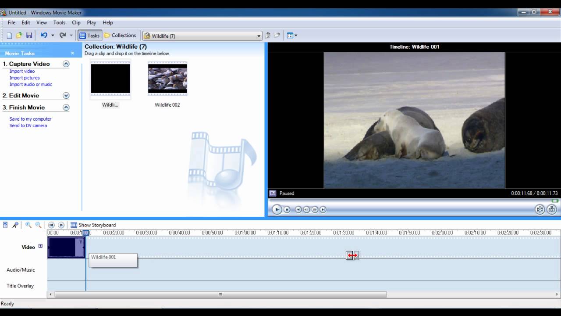The height and width of the screenshot is (316, 561).
Task: Step to next frame in monitor
Action: [315, 209]
